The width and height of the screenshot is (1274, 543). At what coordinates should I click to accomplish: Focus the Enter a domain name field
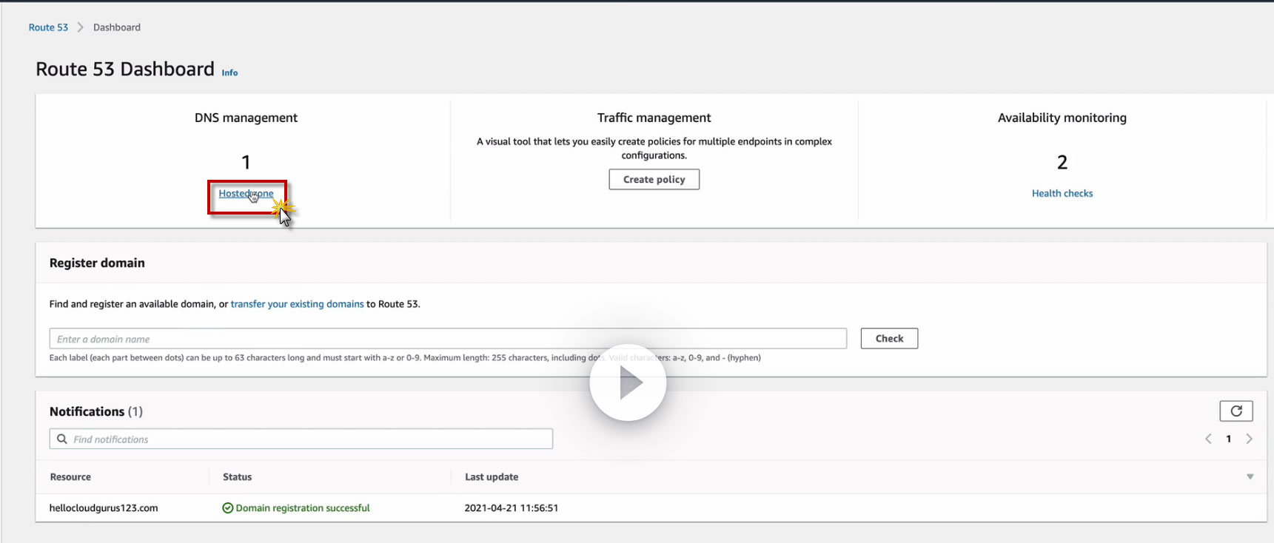tap(448, 339)
